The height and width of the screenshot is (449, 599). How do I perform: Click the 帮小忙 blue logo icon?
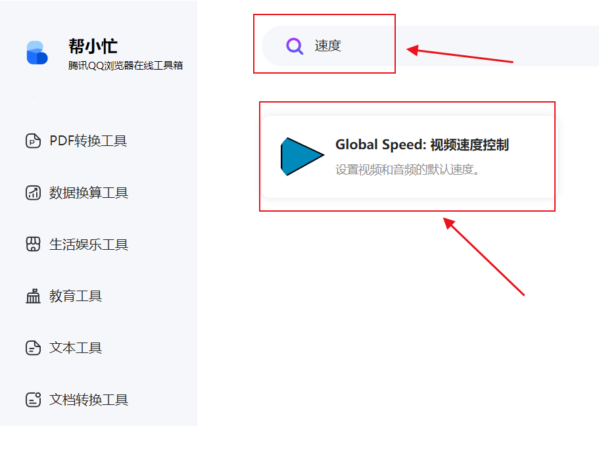(37, 54)
